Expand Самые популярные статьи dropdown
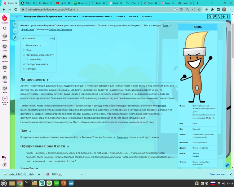The image size is (234, 187). [97, 16]
